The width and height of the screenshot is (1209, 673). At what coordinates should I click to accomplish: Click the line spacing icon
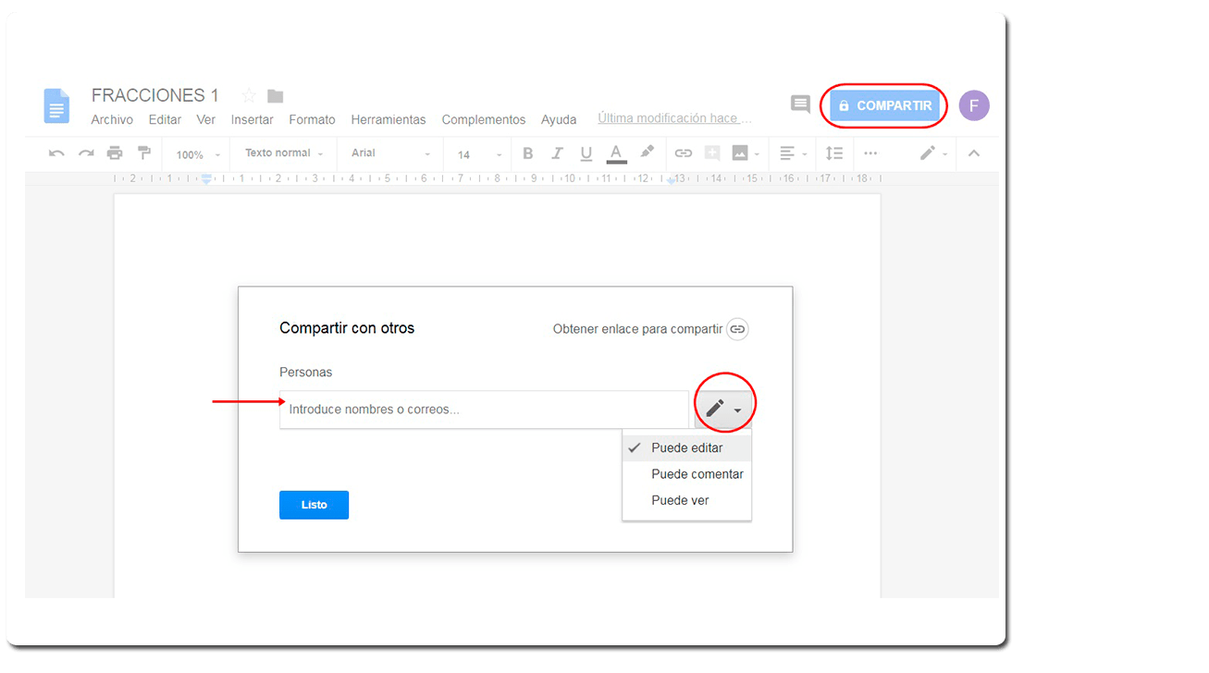coord(834,153)
